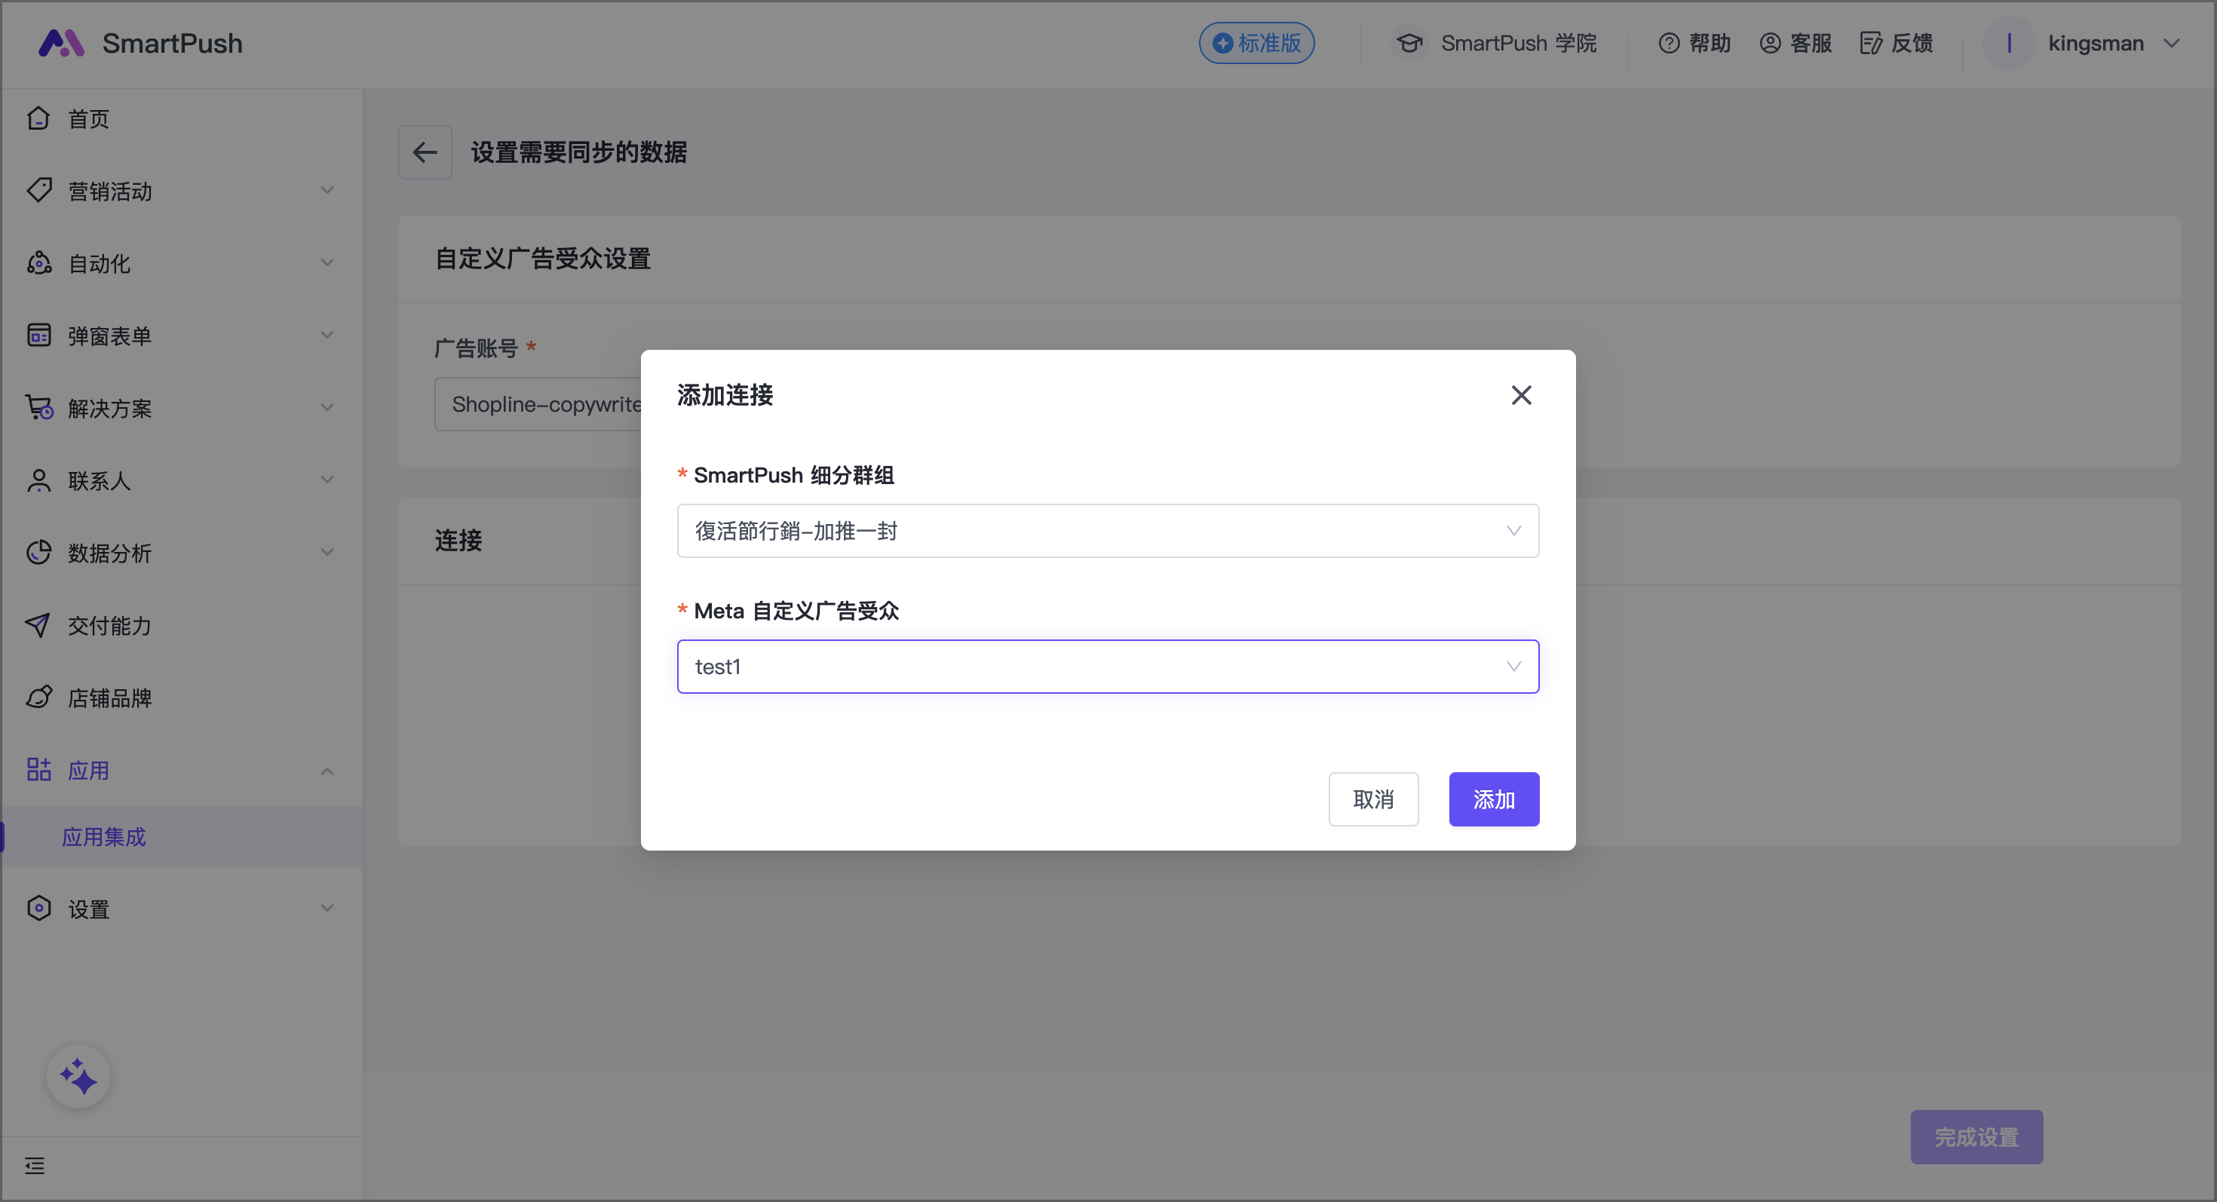Open 客服 link
Screen dimensions: 2217x1202
(x=1811, y=43)
